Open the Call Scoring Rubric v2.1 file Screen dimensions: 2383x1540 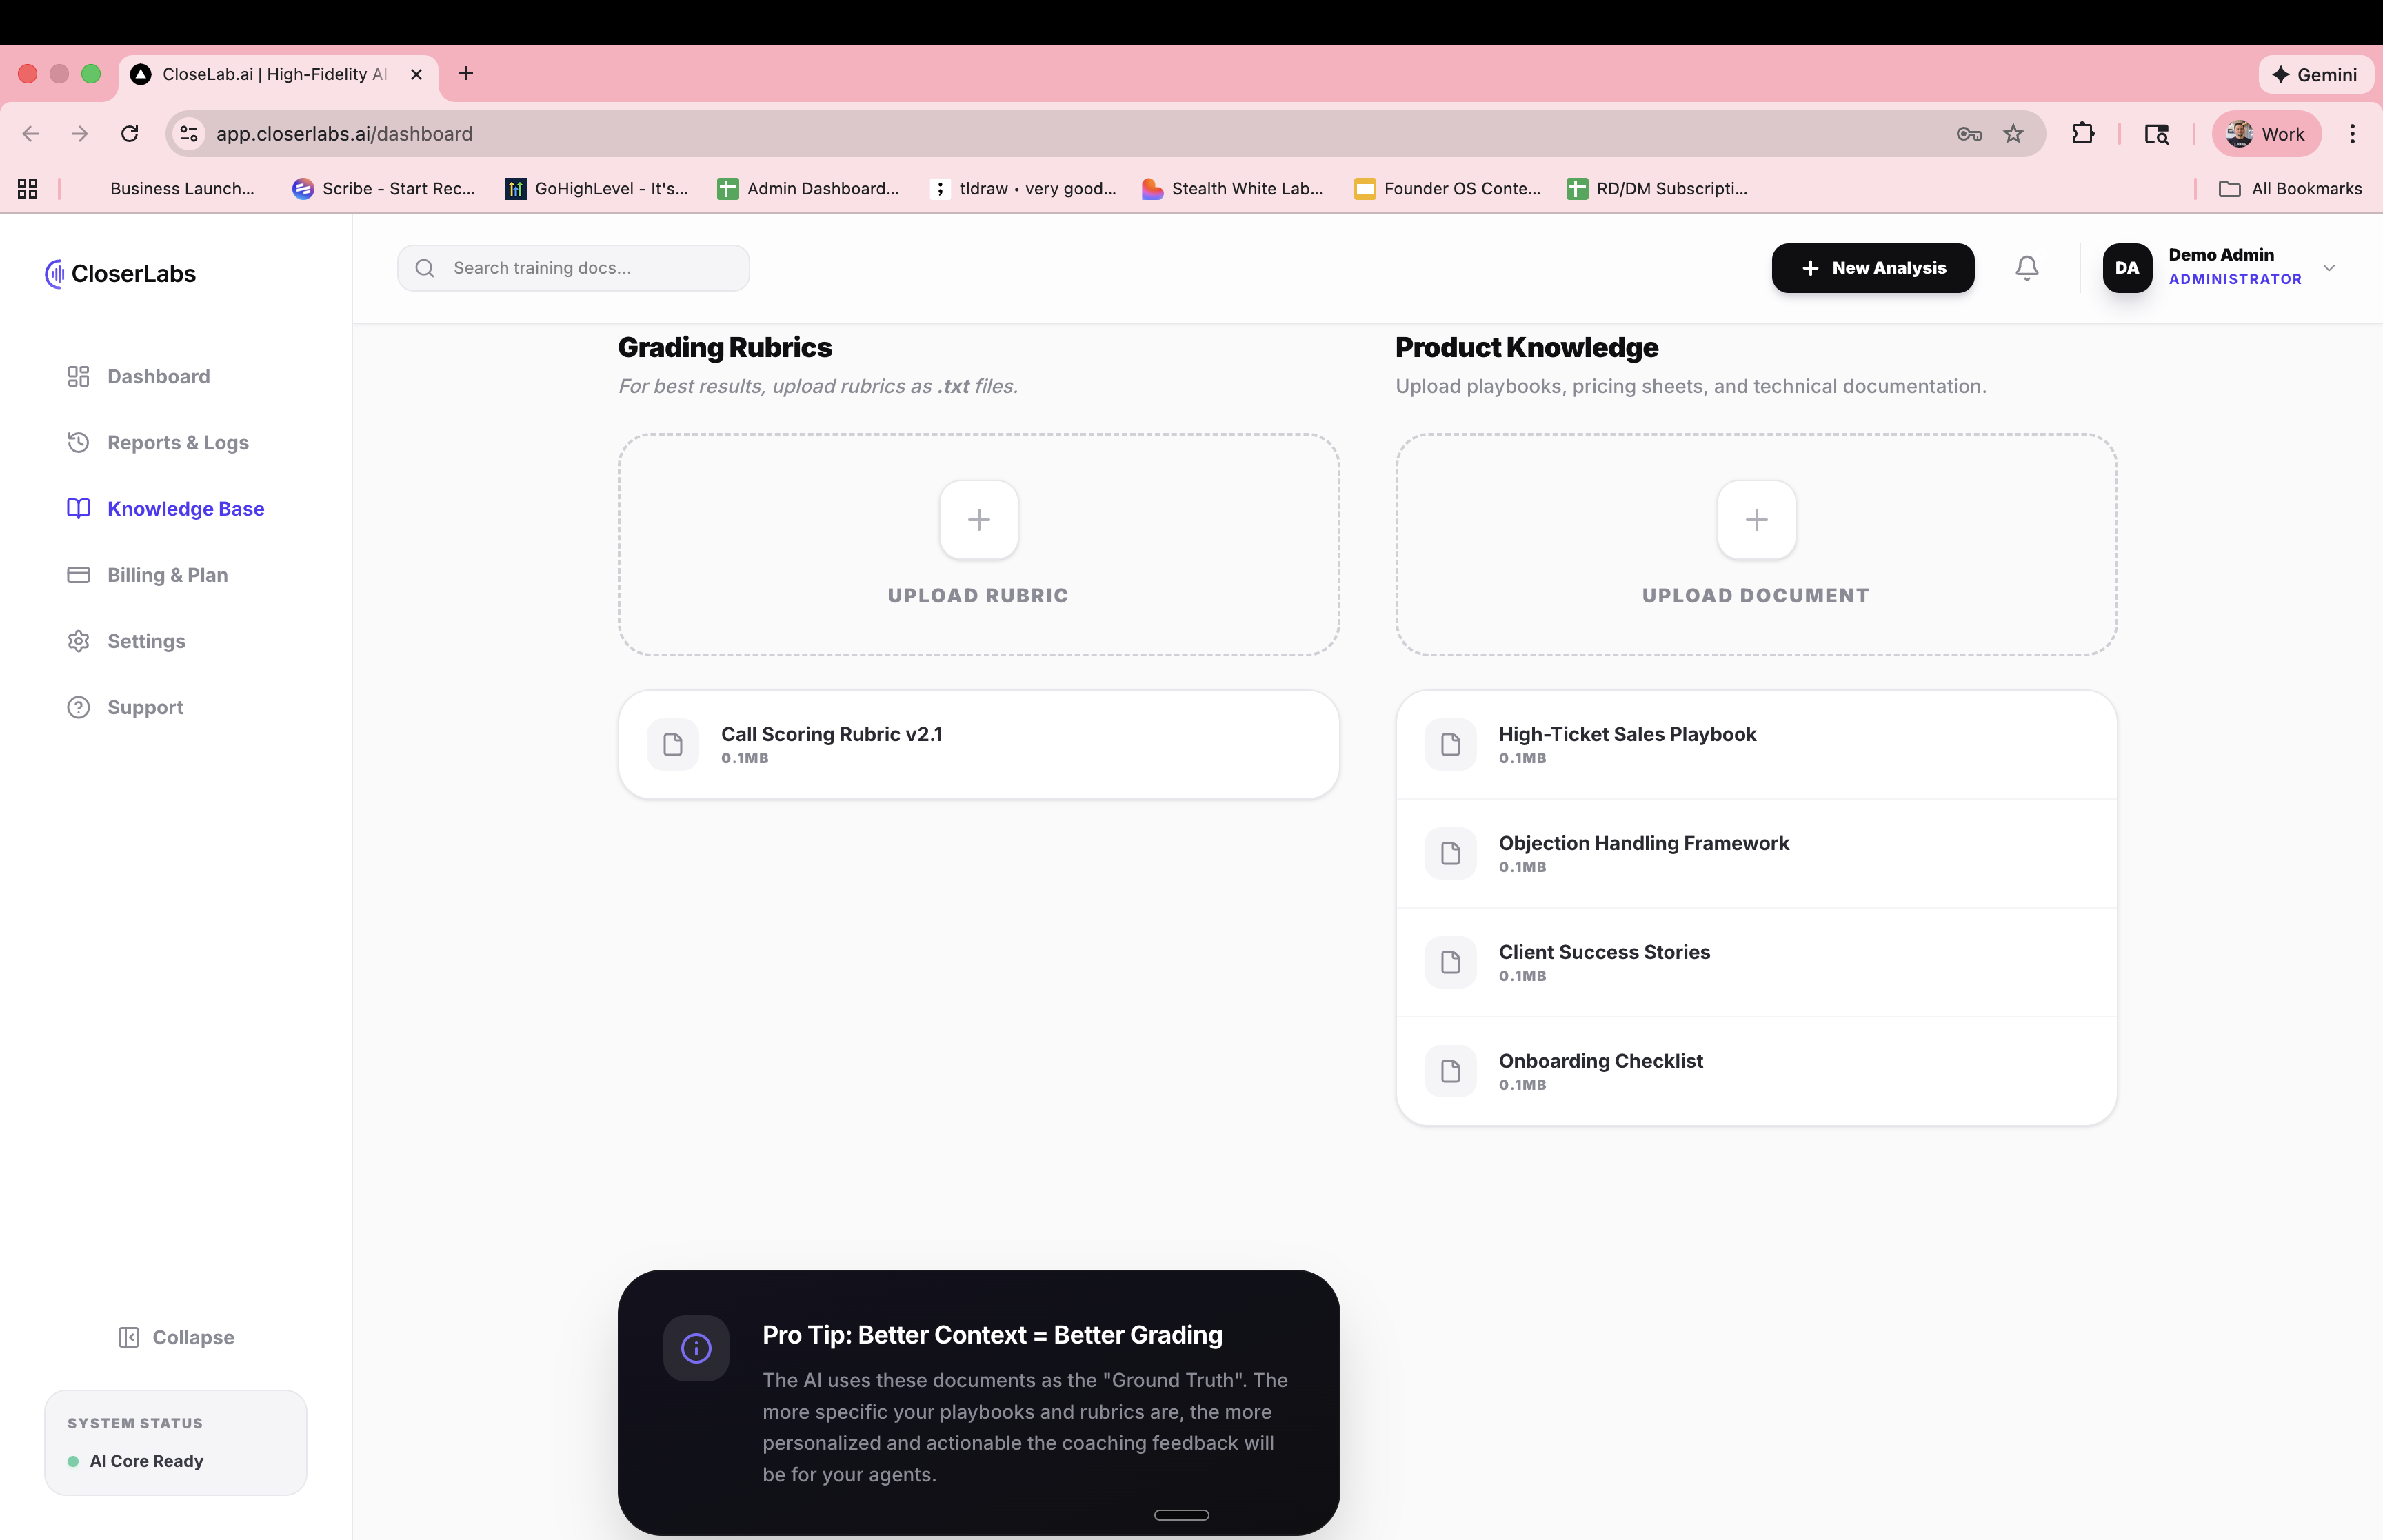(977, 744)
